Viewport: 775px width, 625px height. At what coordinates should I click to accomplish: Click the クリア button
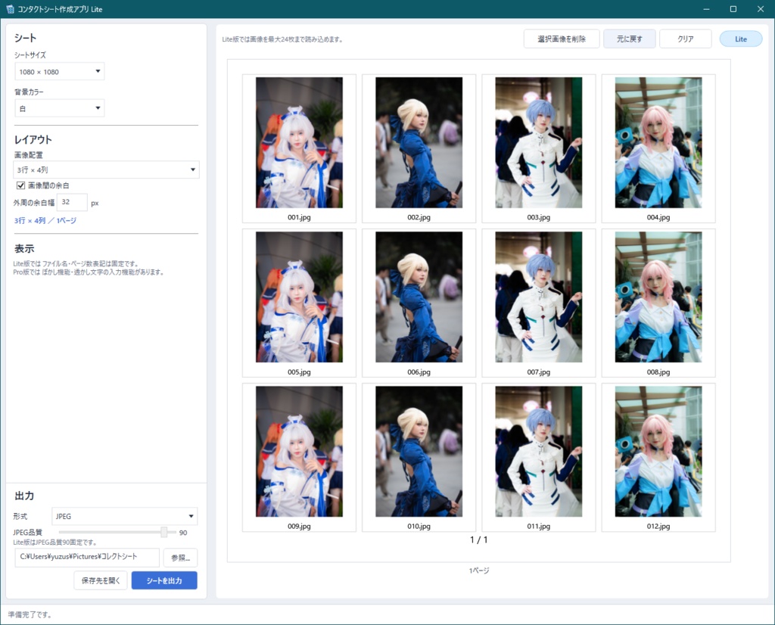click(x=685, y=39)
